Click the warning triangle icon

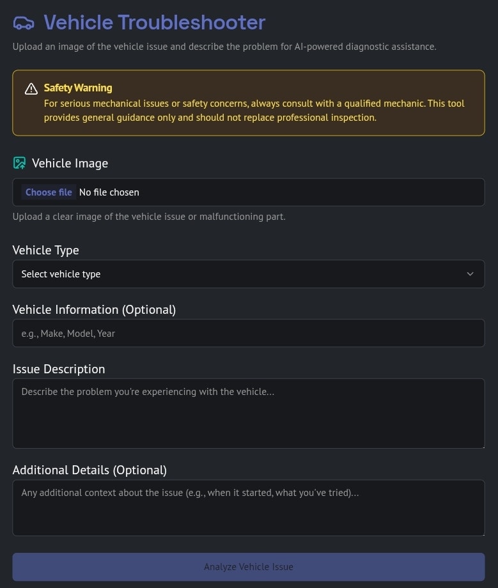(x=31, y=89)
